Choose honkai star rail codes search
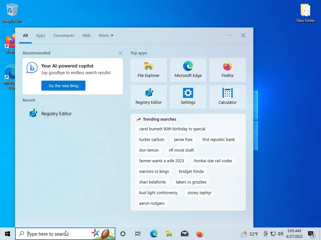The image size is (321, 240). pos(213,161)
